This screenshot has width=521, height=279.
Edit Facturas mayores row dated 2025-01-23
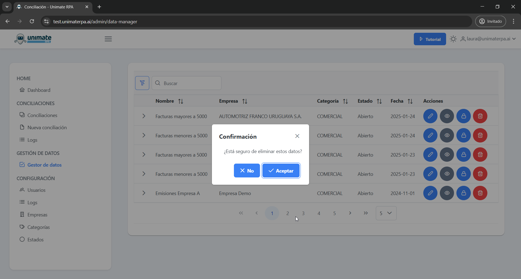coord(430,155)
